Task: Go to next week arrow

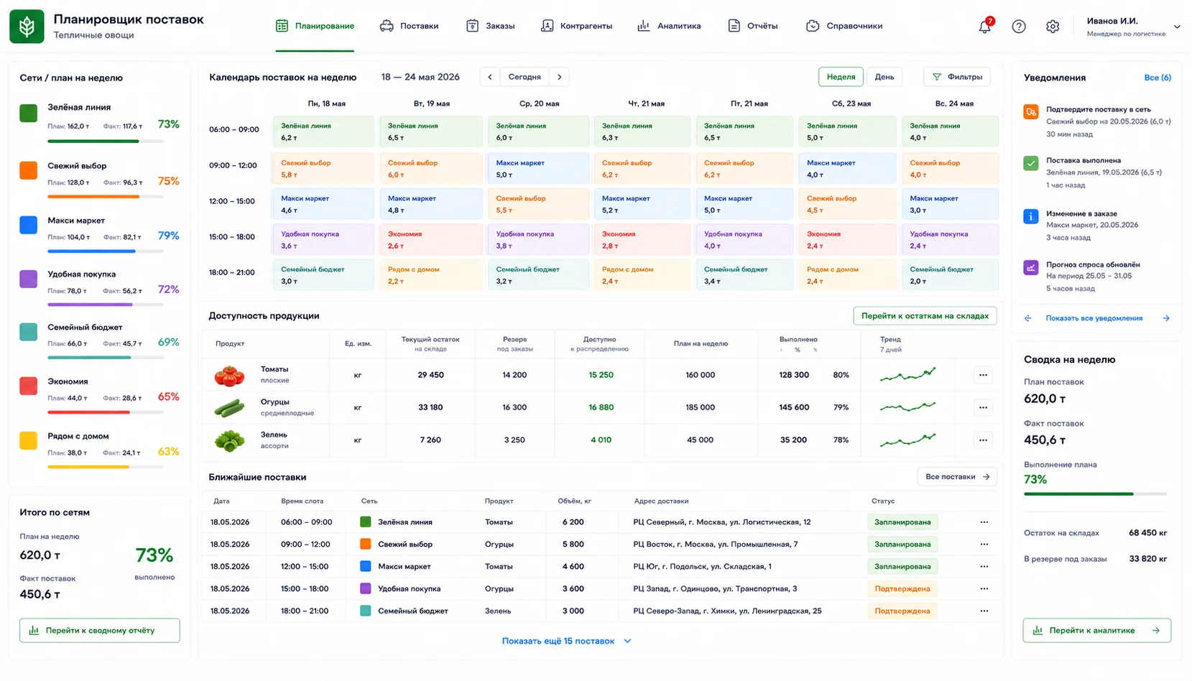Action: (560, 77)
